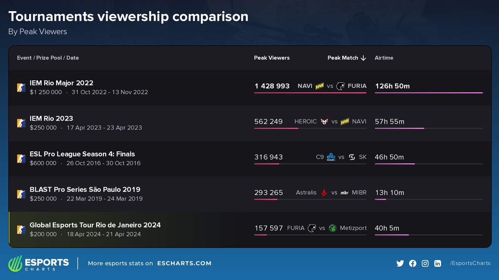Click Metizport logo in Global Esports Tour row
This screenshot has height=280, width=499.
(332, 228)
